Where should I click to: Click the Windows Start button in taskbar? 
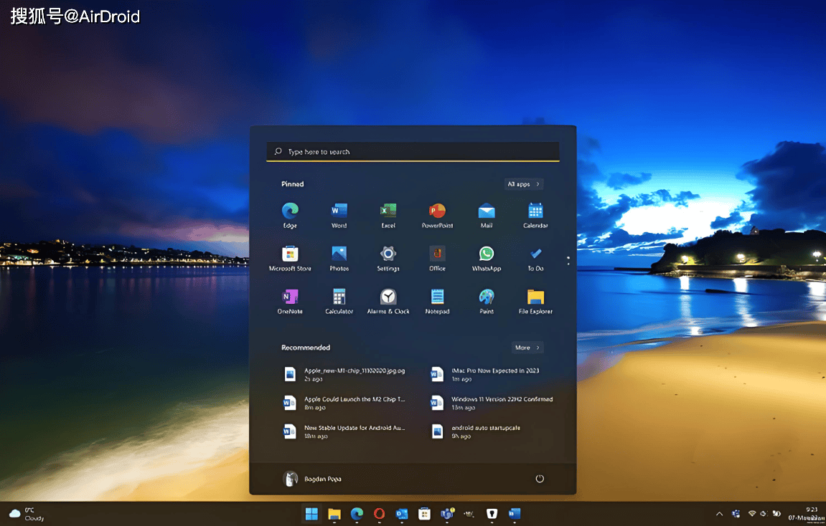pos(311,514)
